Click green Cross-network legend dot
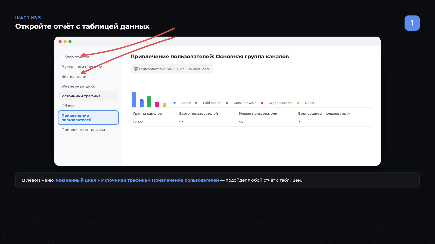 227,103
